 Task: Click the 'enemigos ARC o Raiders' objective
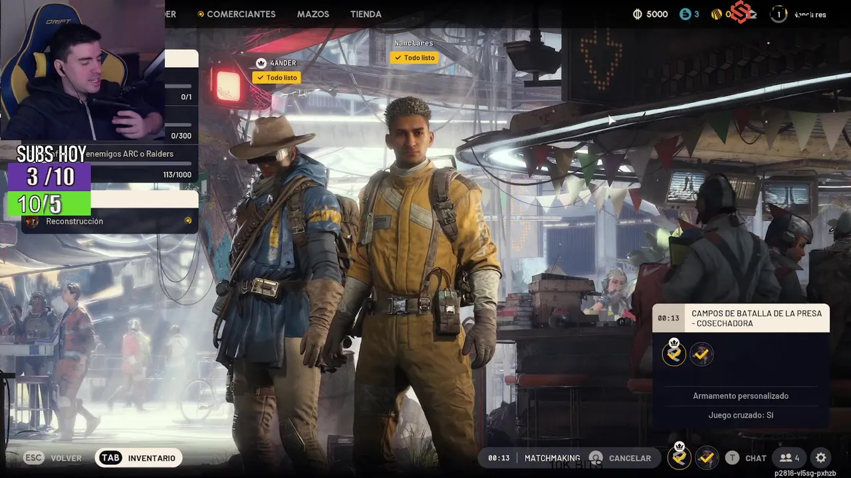pos(130,154)
